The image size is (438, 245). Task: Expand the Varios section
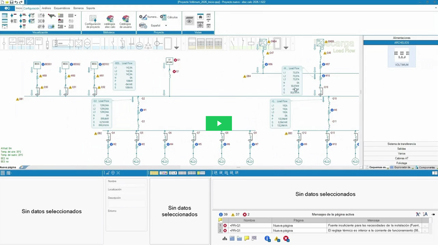pyautogui.click(x=401, y=154)
